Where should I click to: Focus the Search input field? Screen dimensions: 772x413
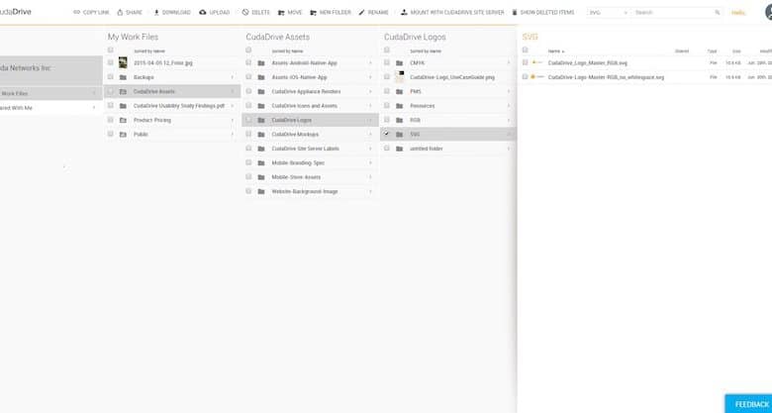tap(673, 12)
